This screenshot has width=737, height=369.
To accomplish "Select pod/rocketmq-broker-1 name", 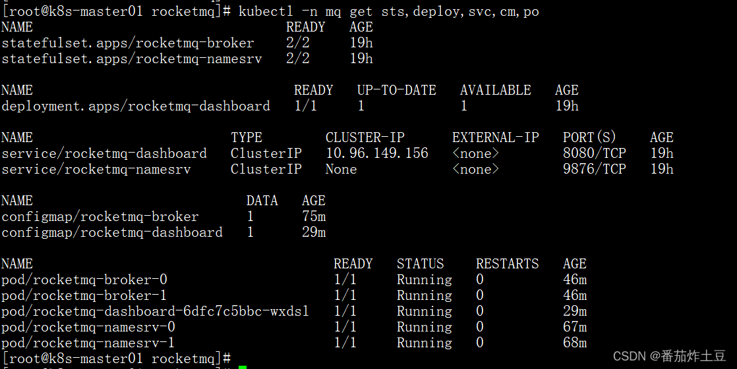I will (84, 295).
